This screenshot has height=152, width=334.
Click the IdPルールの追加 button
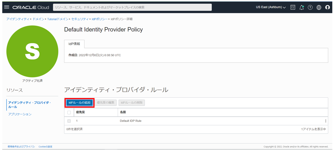80,103
